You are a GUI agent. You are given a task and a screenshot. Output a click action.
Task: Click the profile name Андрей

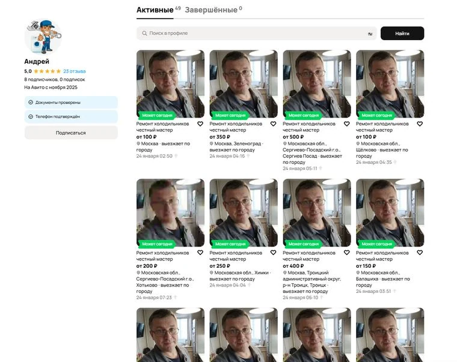tap(37, 61)
